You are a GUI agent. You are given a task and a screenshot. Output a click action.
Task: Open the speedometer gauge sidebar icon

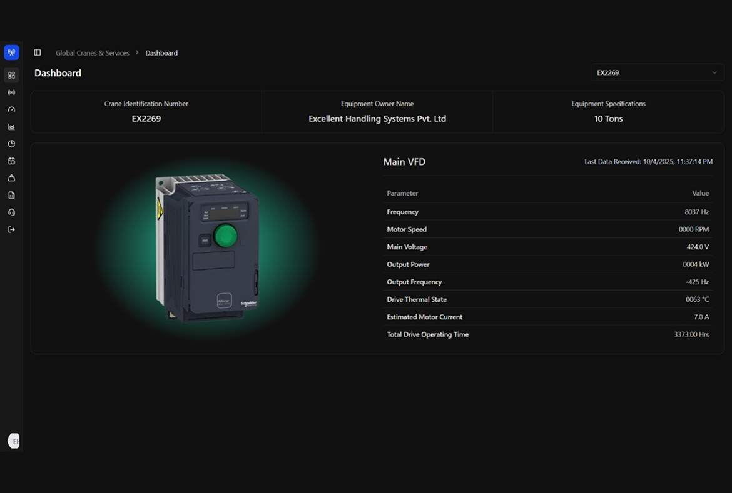[x=11, y=109]
